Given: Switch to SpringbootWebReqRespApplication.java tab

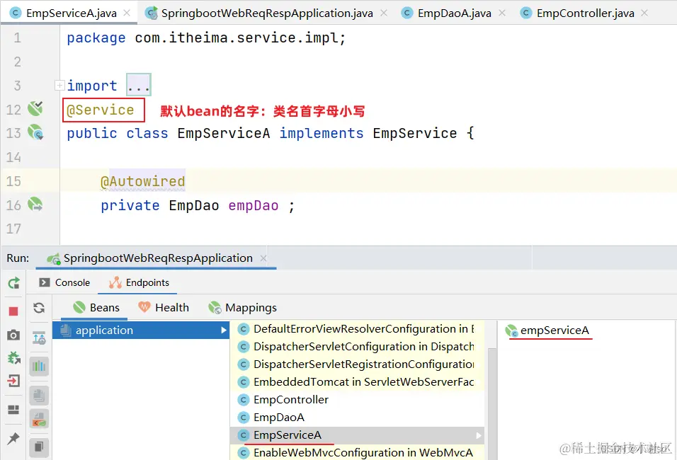Looking at the screenshot, I should [x=267, y=13].
